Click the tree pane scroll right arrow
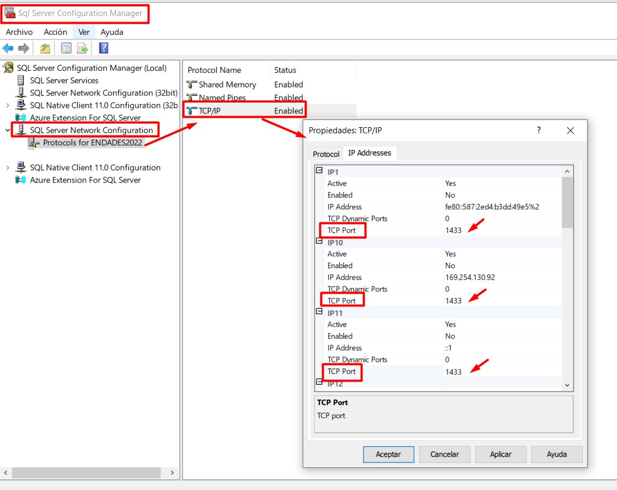The height and width of the screenshot is (490, 617). pyautogui.click(x=172, y=473)
